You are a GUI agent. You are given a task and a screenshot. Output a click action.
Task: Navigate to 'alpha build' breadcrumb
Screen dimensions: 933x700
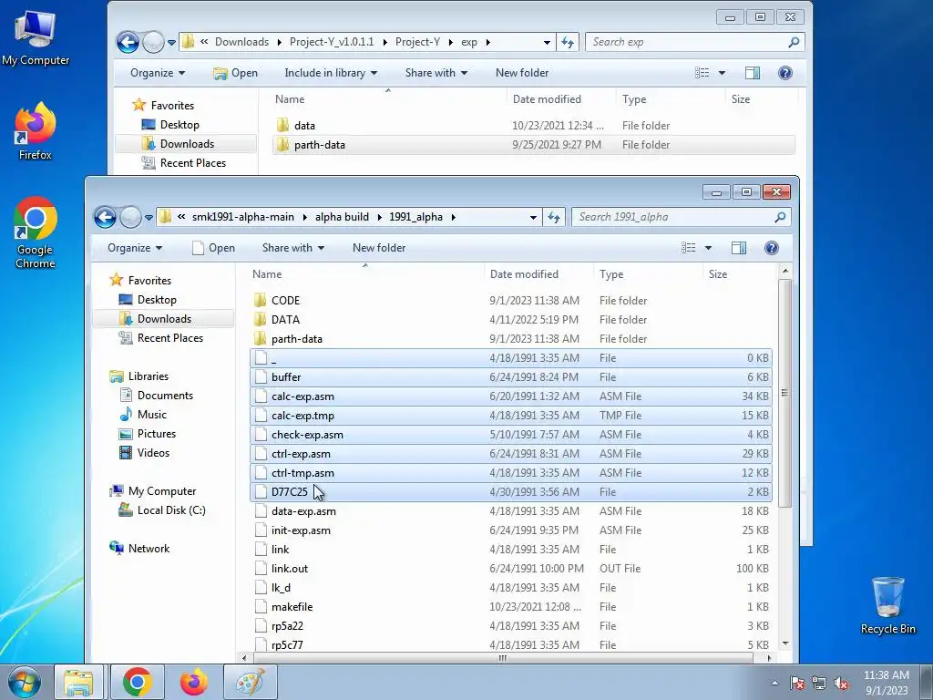(343, 217)
